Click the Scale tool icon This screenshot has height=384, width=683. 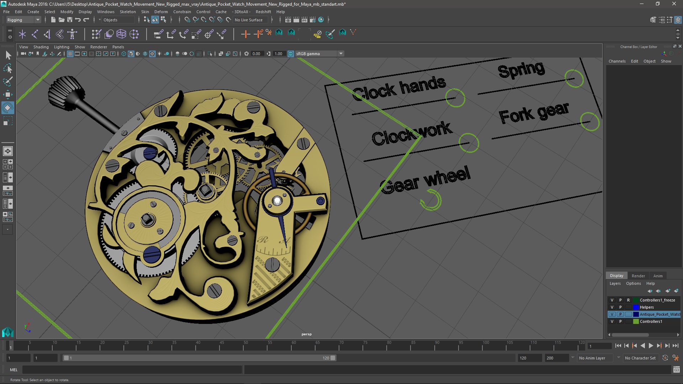click(x=8, y=121)
